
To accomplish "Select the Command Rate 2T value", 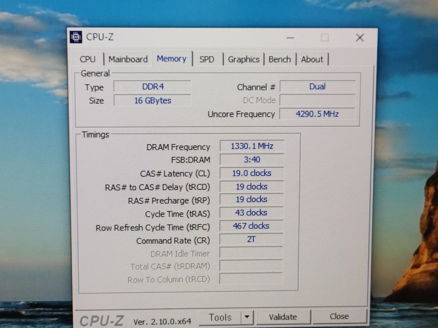I will (x=251, y=239).
